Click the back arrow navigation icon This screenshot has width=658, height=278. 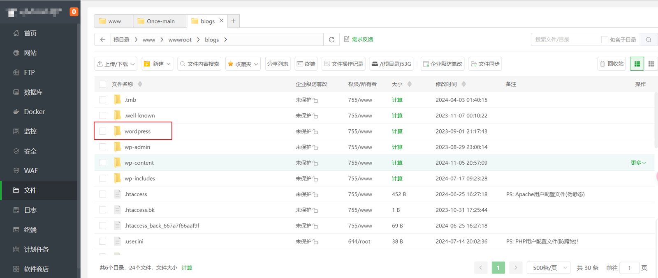103,40
